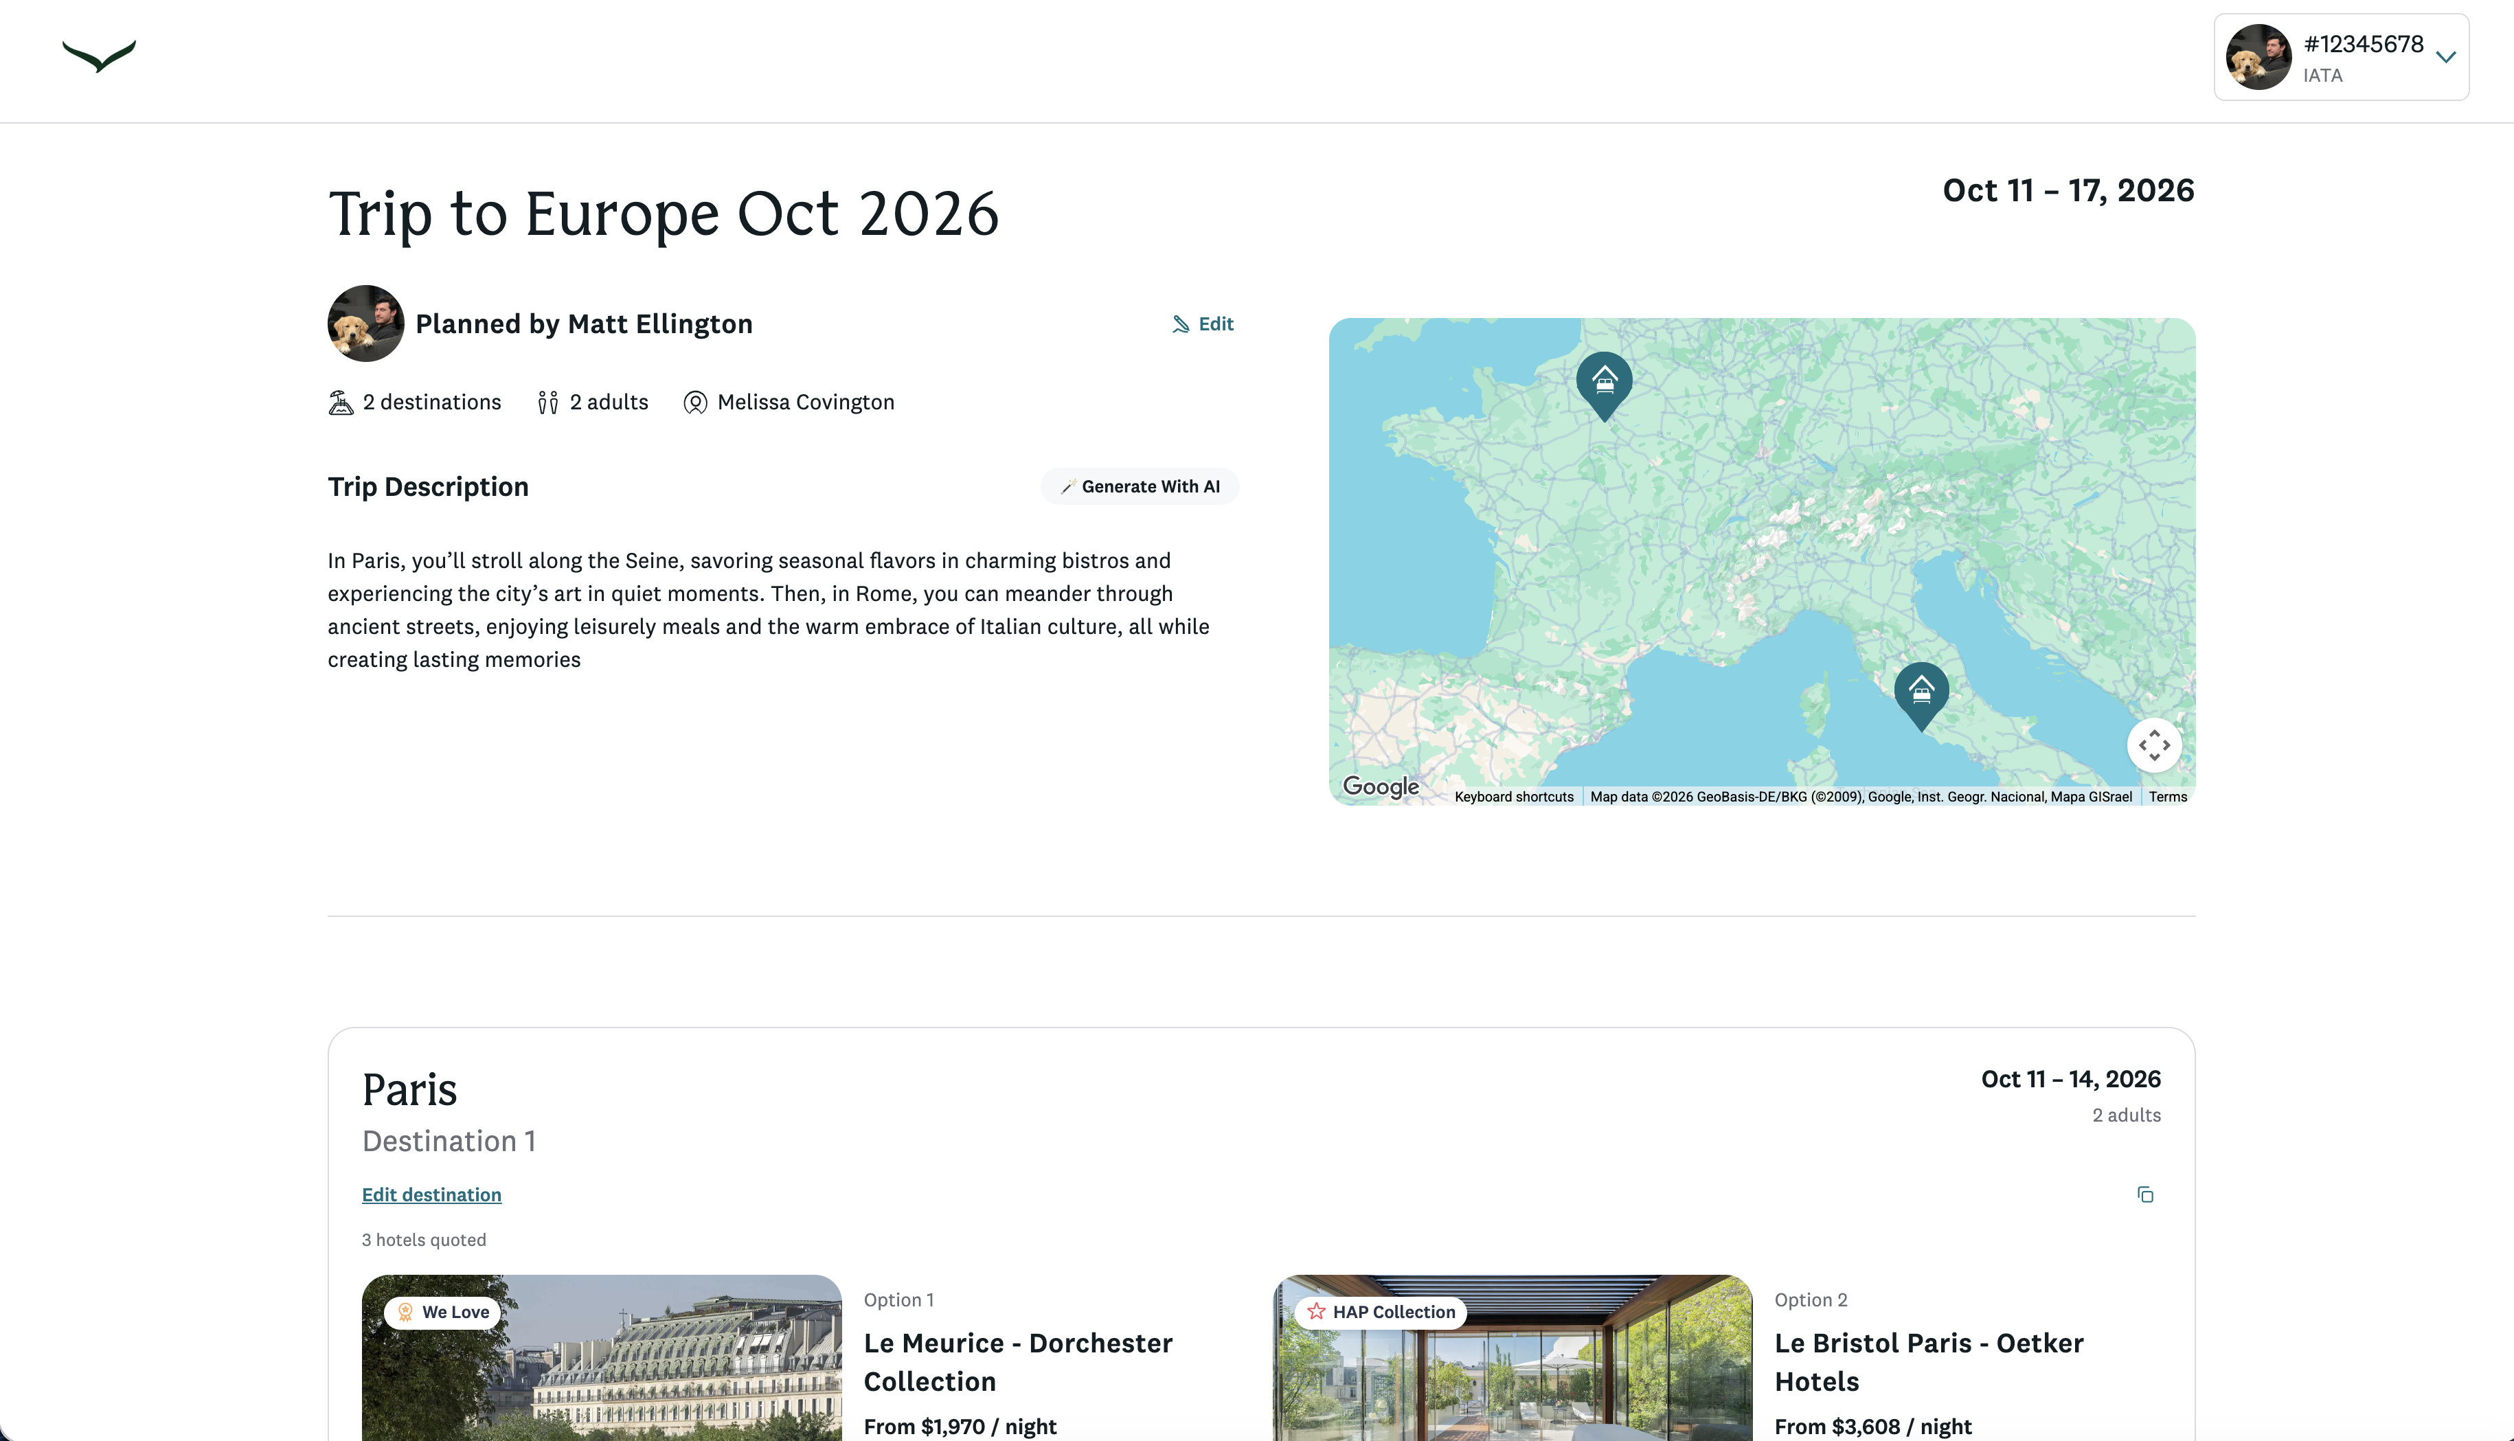Open Keyboard shortcuts on the map
The image size is (2514, 1441).
(1513, 797)
